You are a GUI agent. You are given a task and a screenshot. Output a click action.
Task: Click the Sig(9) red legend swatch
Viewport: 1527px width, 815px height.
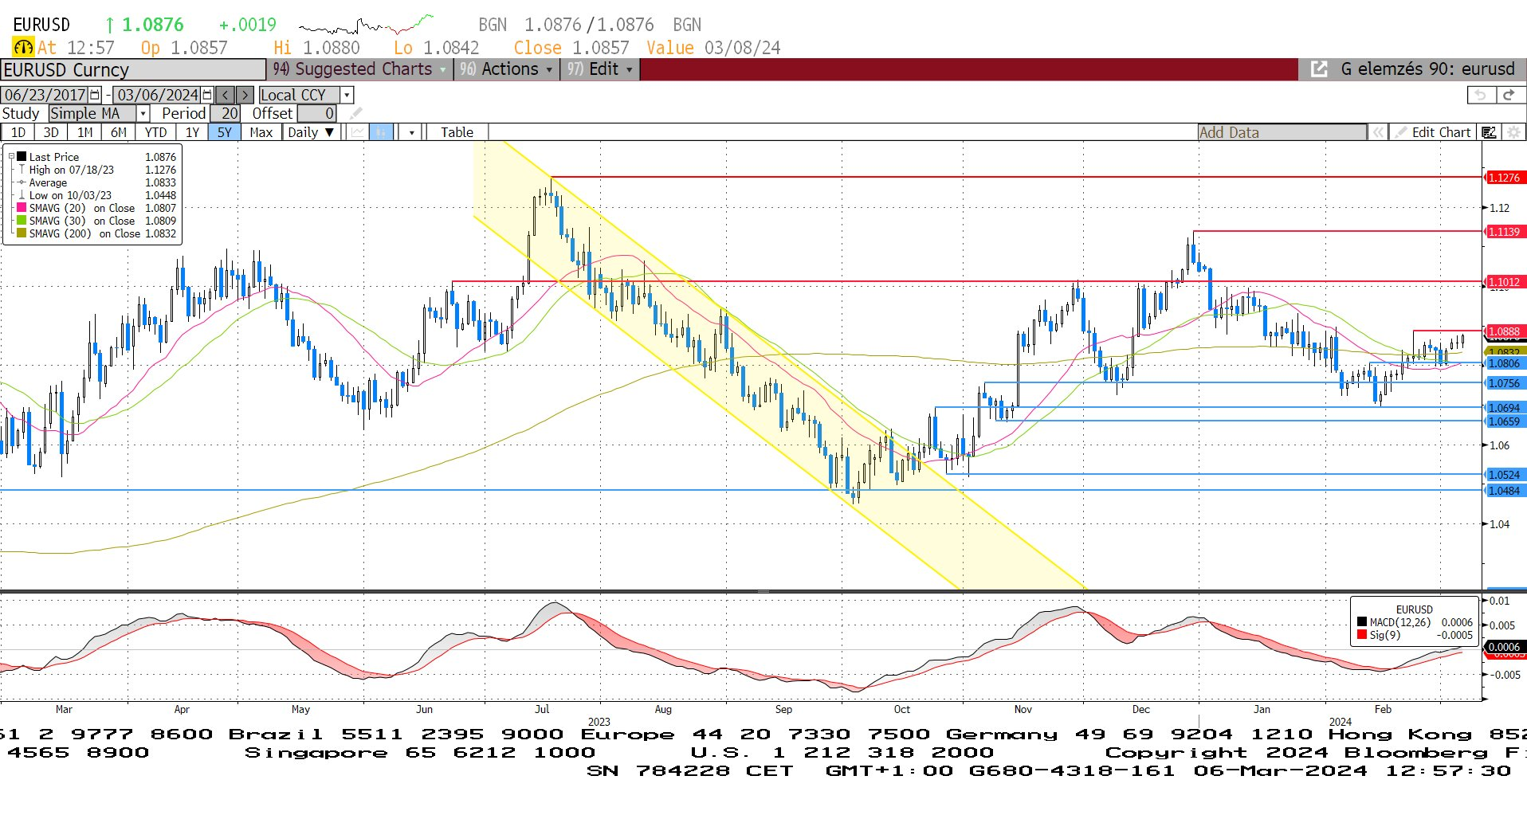coord(1362,635)
